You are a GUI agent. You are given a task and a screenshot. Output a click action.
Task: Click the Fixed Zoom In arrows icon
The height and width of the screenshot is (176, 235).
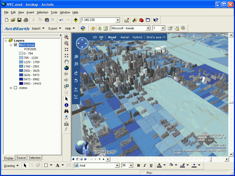pos(67,49)
